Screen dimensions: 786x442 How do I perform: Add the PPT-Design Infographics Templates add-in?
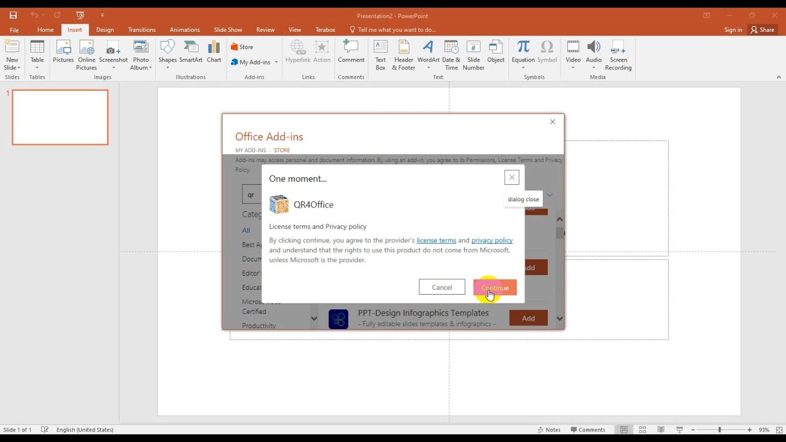pos(528,318)
